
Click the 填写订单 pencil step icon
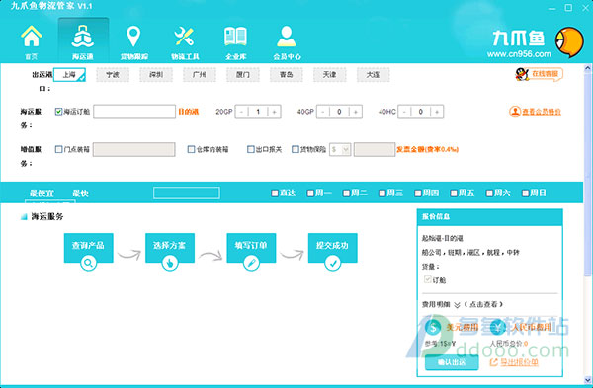click(251, 263)
